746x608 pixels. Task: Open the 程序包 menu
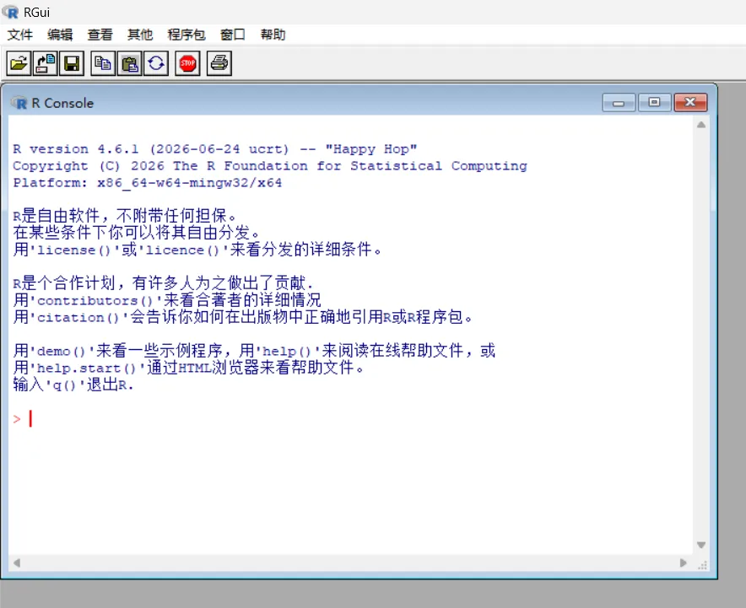coord(186,35)
